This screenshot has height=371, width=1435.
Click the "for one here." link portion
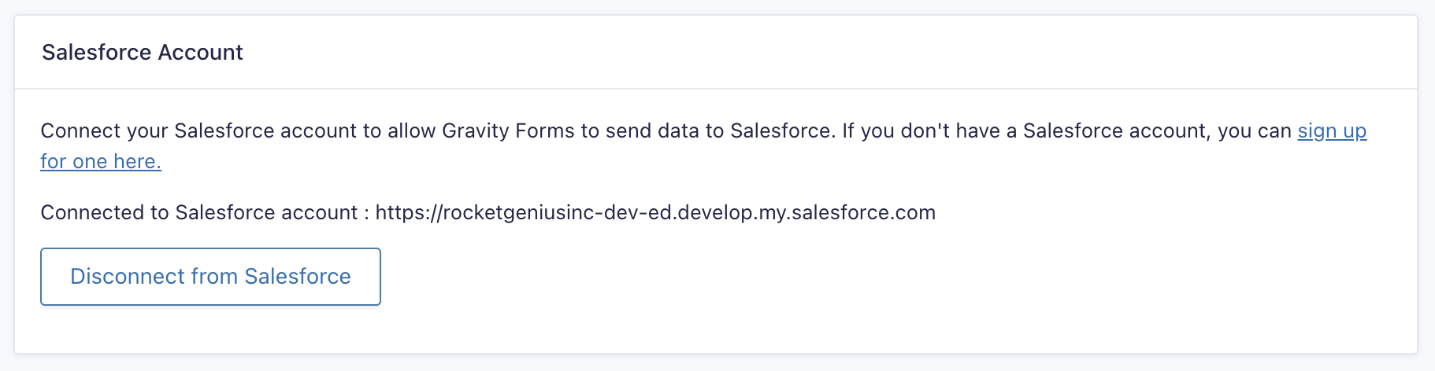coord(101,161)
